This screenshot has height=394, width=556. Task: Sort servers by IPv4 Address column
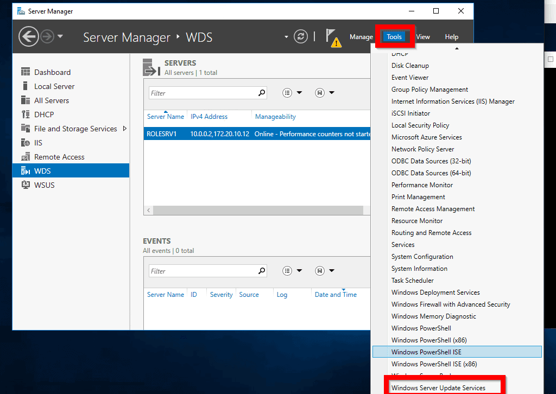click(x=209, y=117)
